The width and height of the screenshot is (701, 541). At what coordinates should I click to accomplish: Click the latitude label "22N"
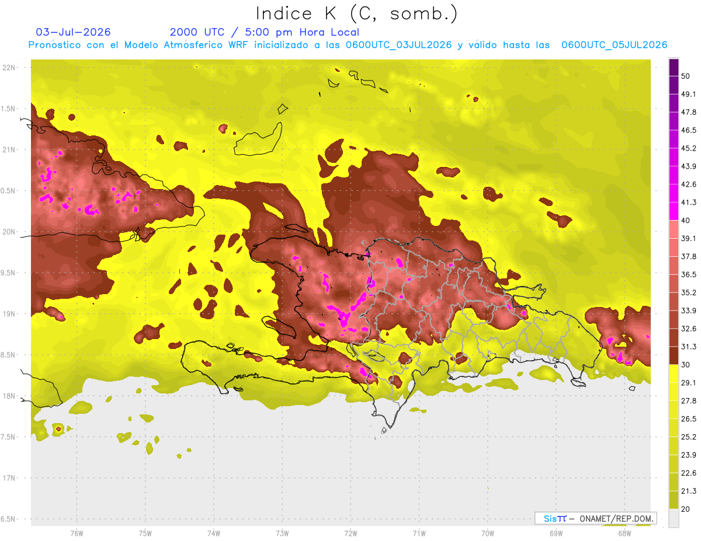pos(9,67)
